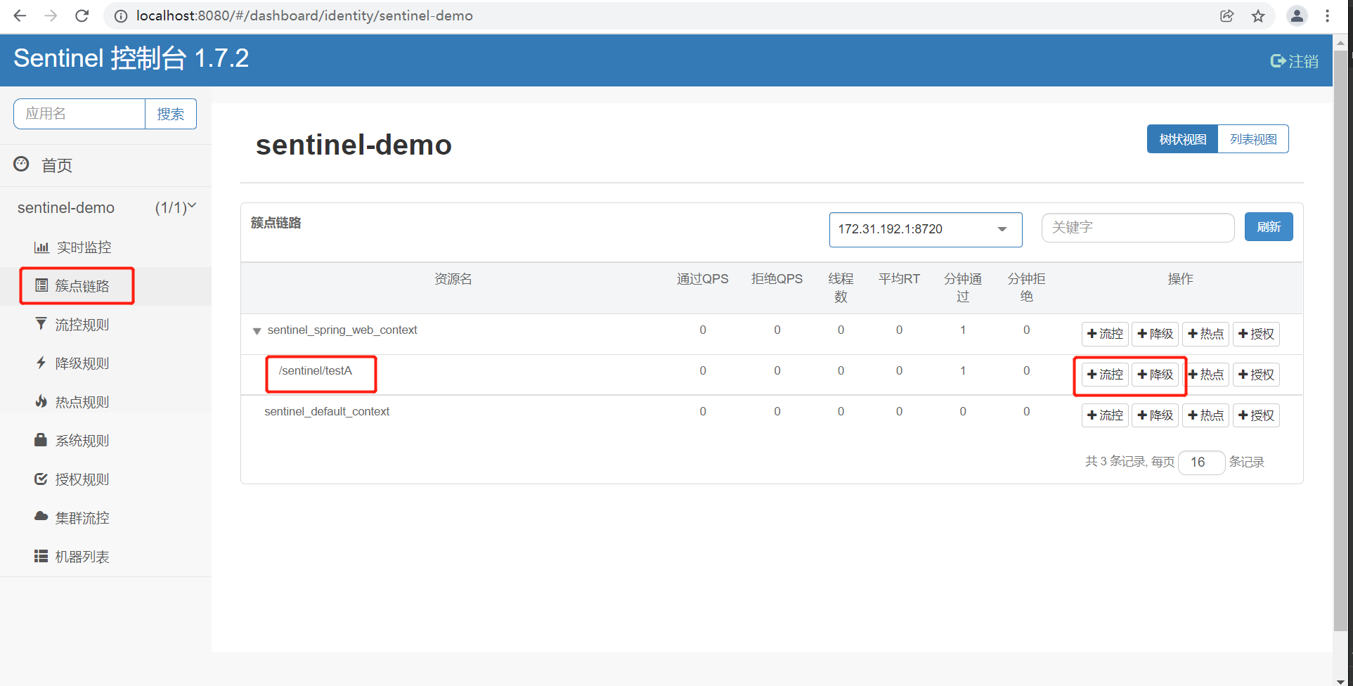
Task: Add 降级 rule for /sentinel/testA
Action: [x=1155, y=375]
